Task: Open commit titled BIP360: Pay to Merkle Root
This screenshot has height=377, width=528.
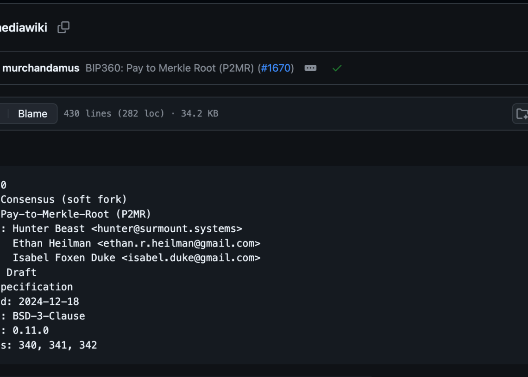Action: (x=170, y=68)
